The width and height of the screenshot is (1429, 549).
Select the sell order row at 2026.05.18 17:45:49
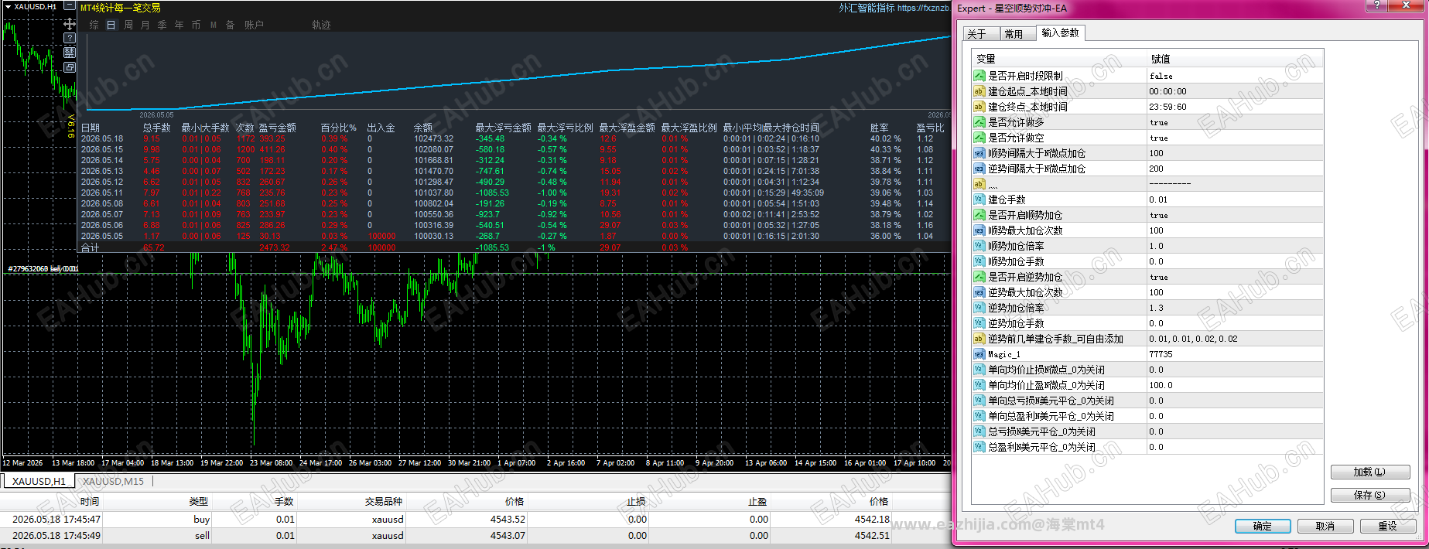475,536
